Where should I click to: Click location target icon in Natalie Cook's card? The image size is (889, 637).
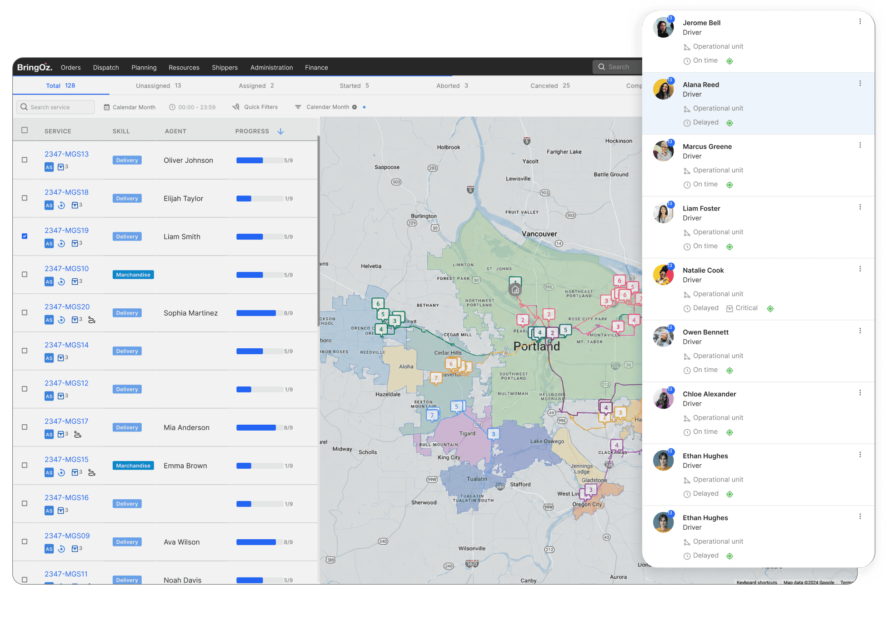pyautogui.click(x=770, y=308)
